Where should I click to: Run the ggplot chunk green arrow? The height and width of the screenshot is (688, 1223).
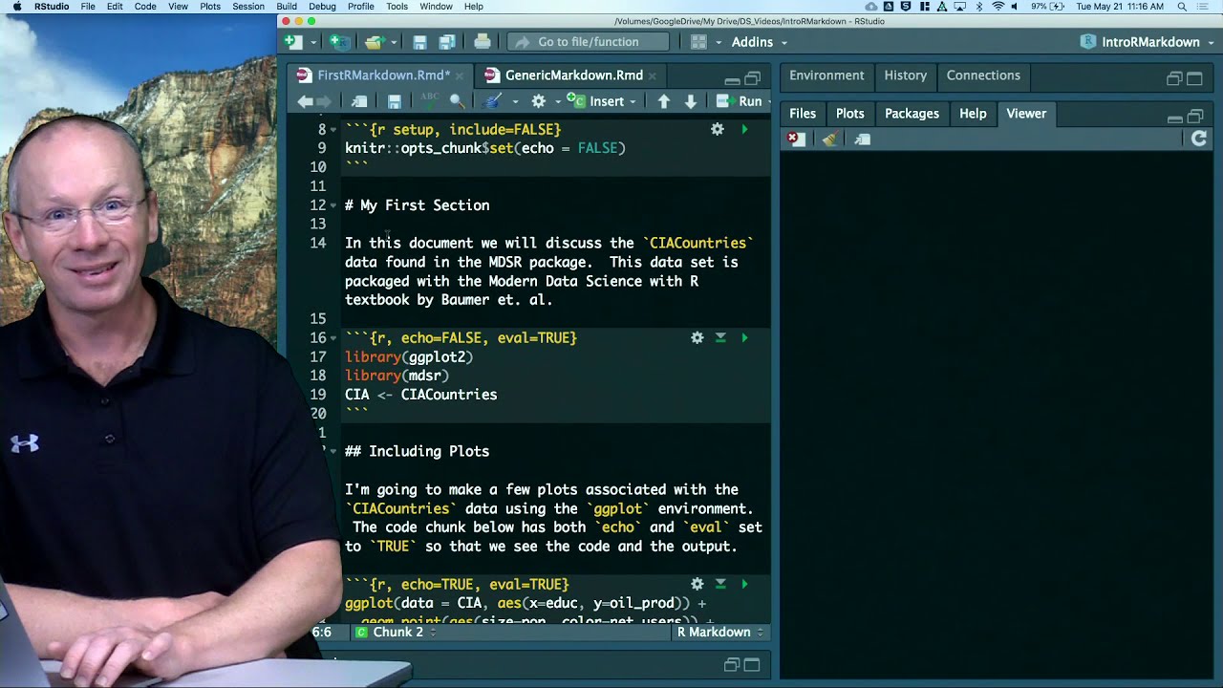744,584
